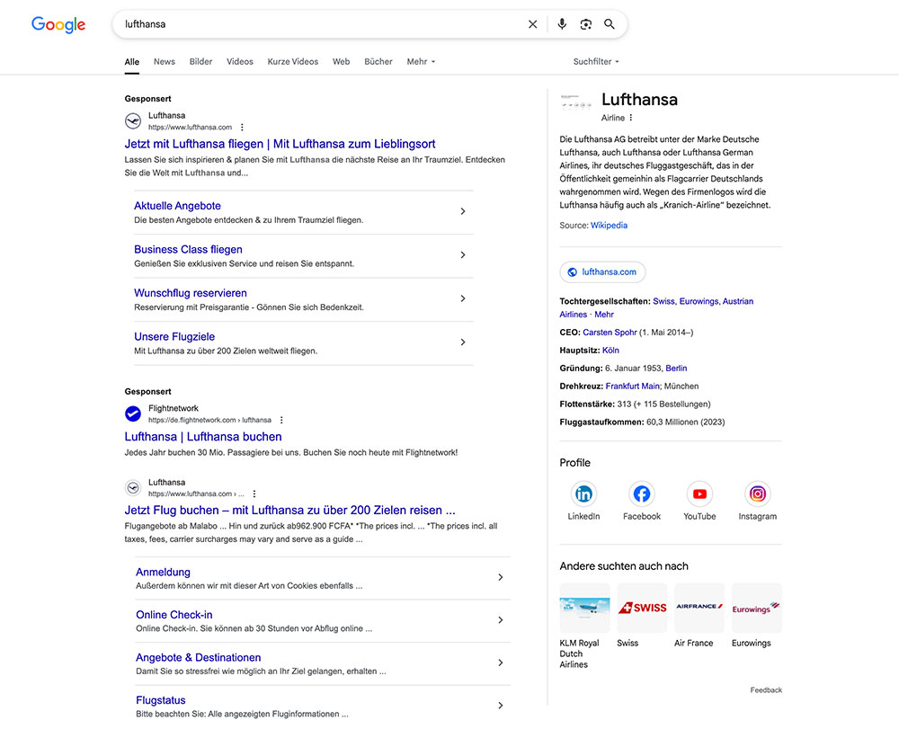Clear the search query with the X icon

coord(532,24)
